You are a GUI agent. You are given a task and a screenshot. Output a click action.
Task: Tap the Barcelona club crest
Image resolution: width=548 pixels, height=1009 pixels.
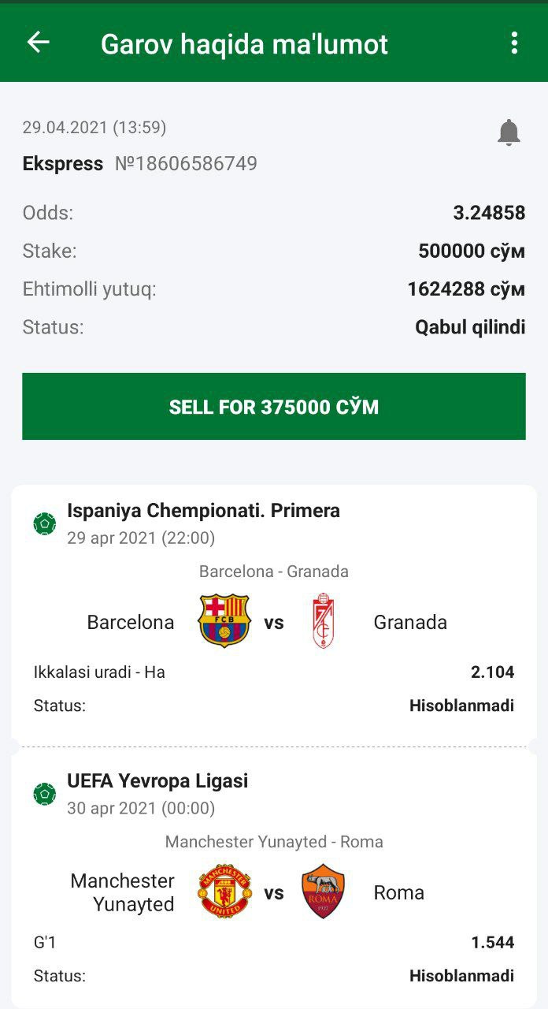click(x=224, y=621)
